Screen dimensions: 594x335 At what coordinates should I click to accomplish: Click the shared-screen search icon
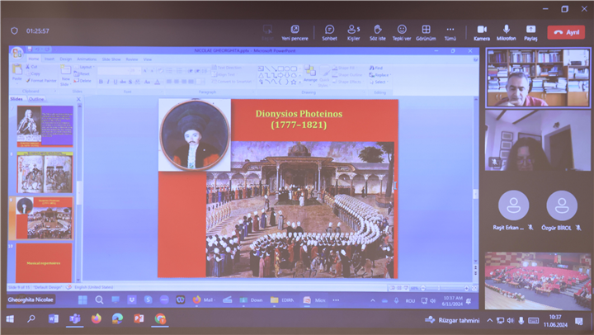pos(99,300)
